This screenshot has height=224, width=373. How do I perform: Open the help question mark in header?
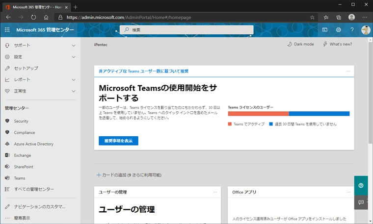coord(352,30)
